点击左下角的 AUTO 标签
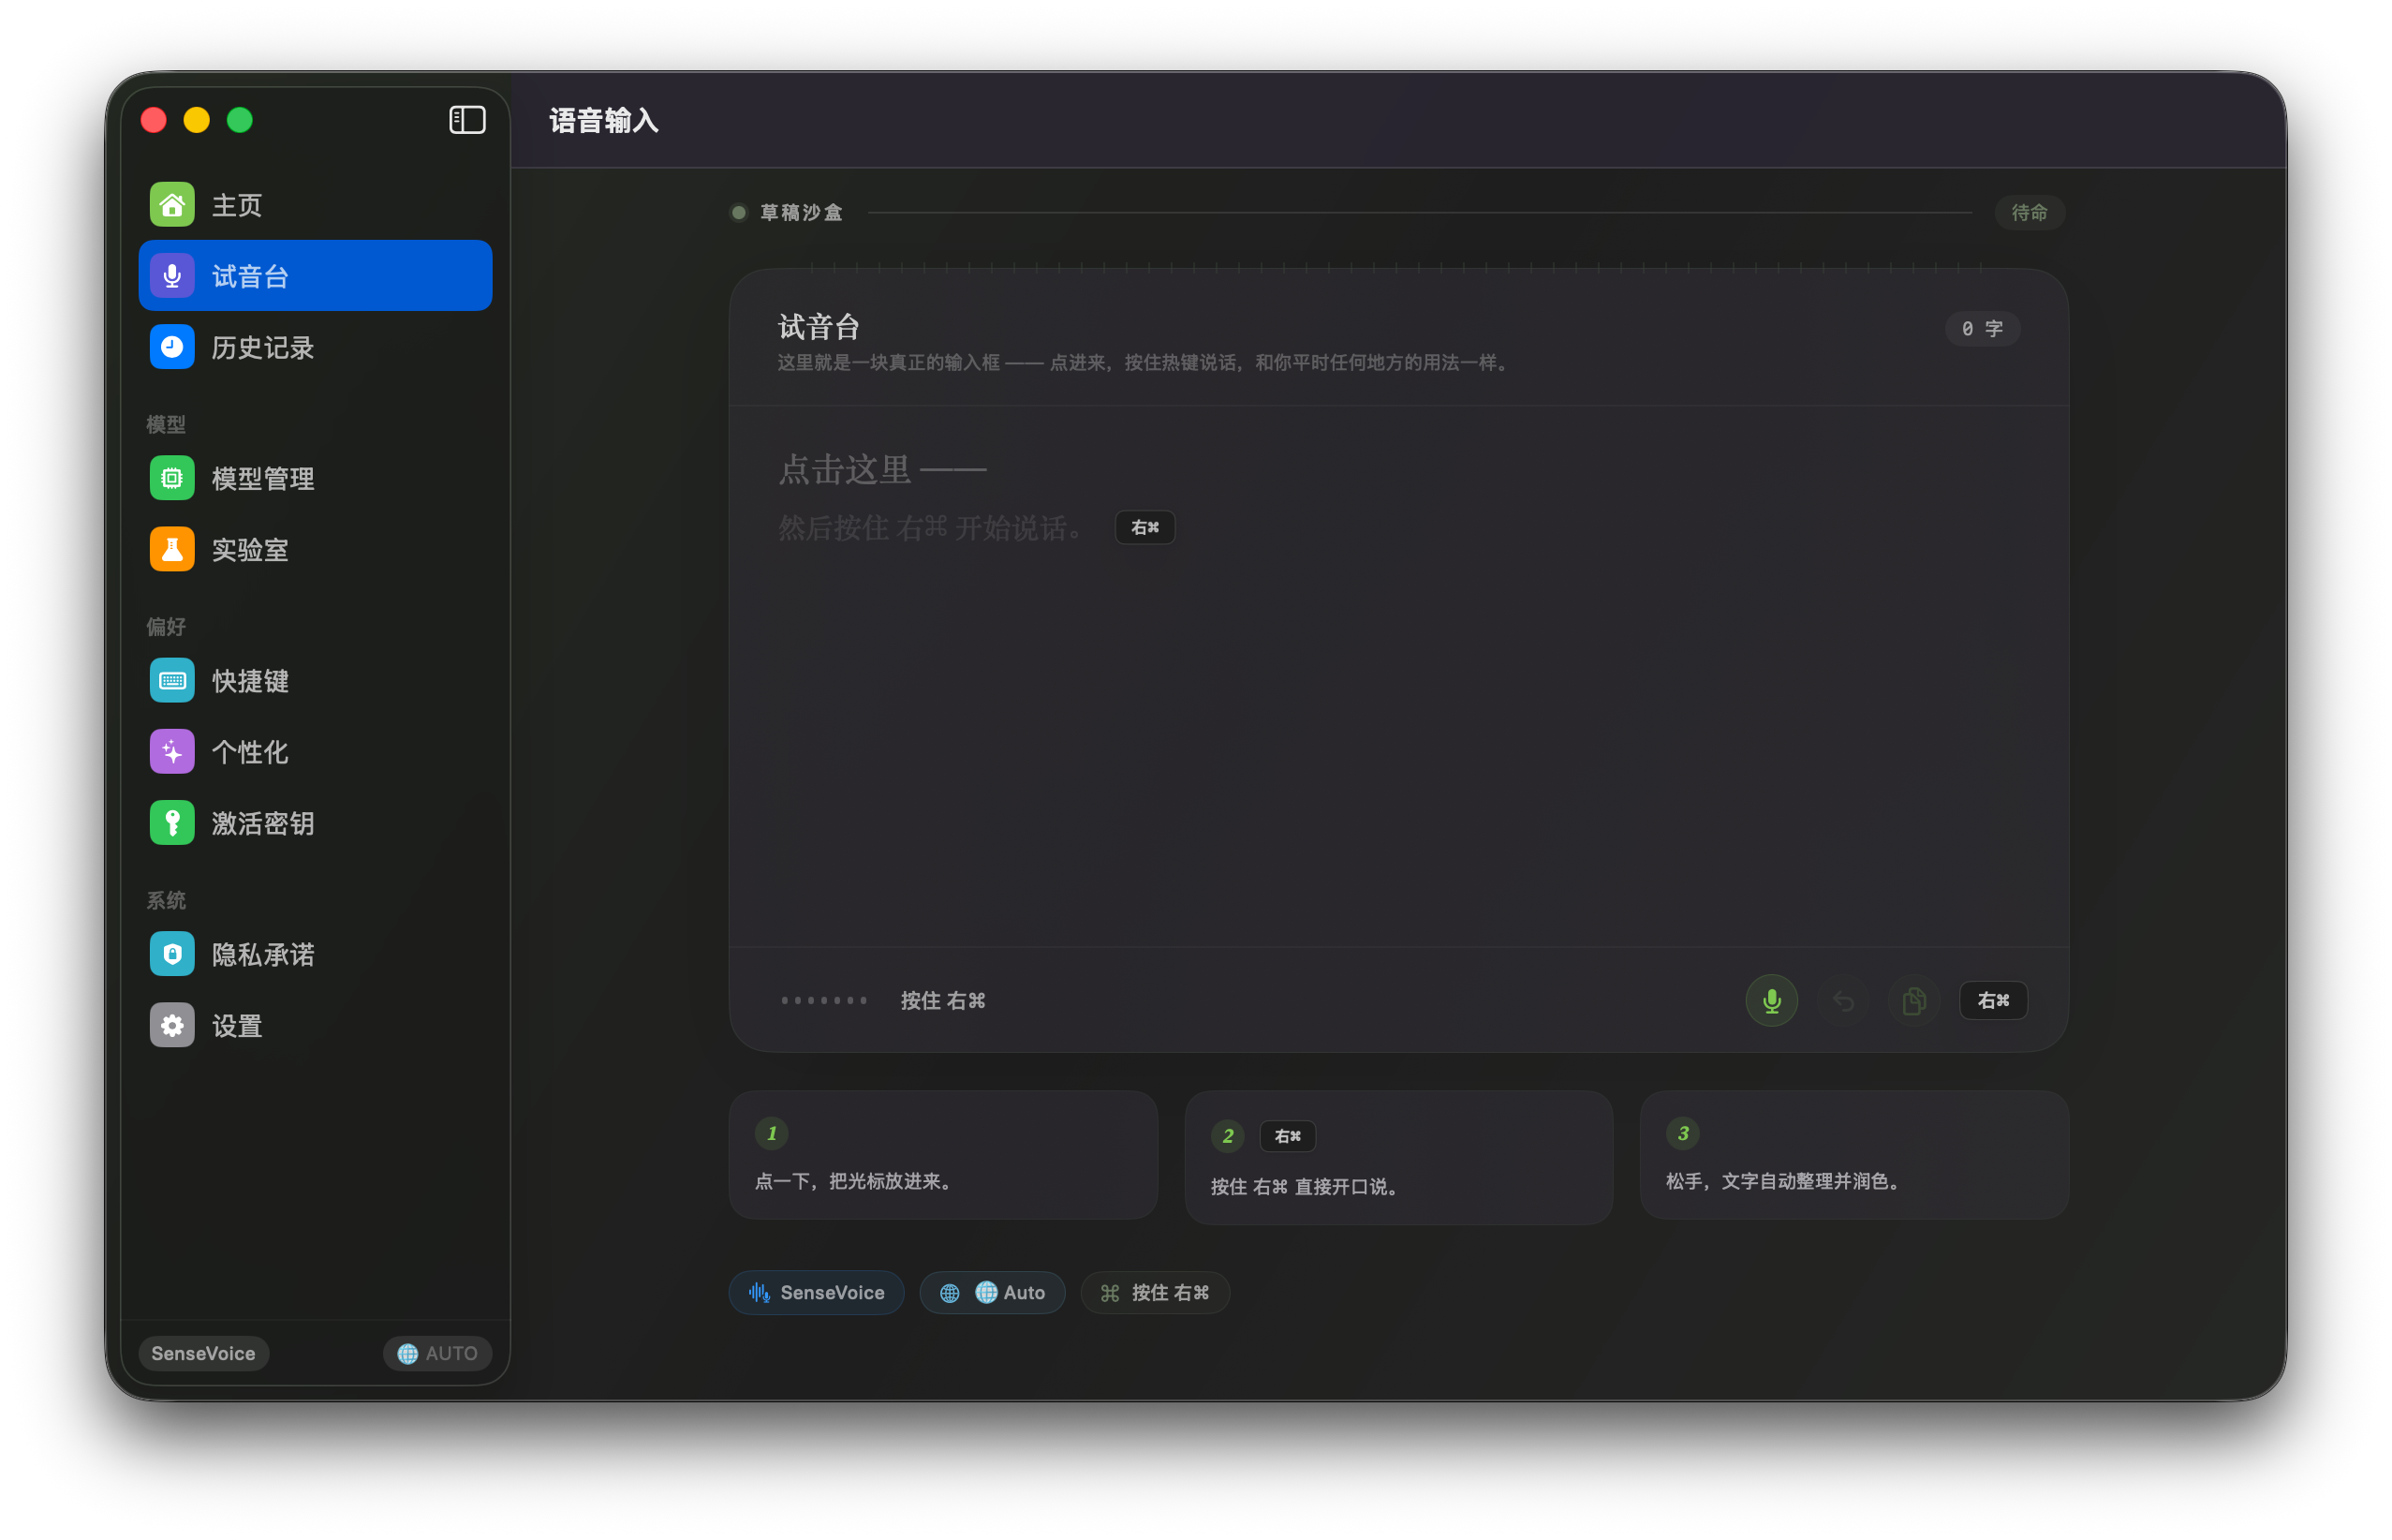The height and width of the screenshot is (1540, 2392). tap(436, 1353)
